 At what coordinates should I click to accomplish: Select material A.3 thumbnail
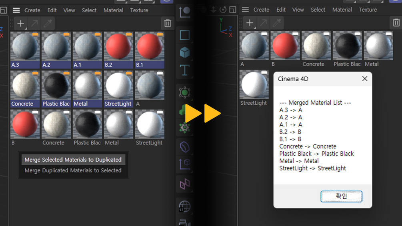tap(25, 46)
